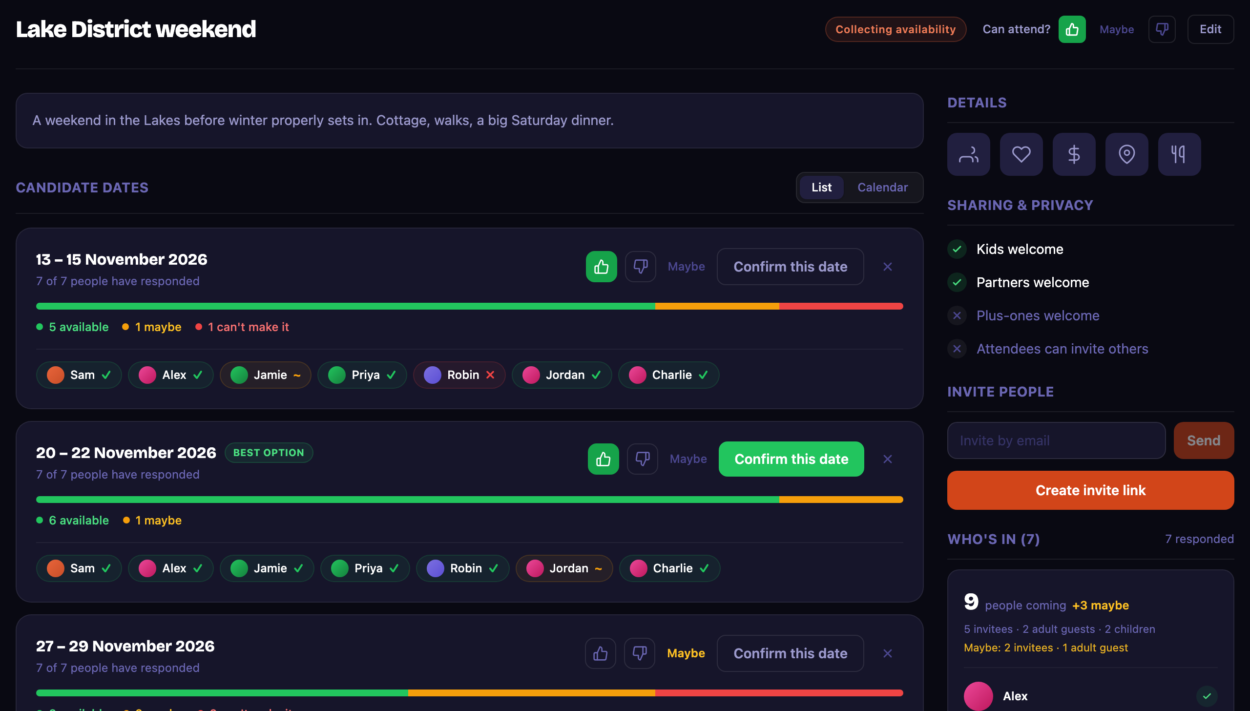Click Create invite link button

click(1090, 490)
